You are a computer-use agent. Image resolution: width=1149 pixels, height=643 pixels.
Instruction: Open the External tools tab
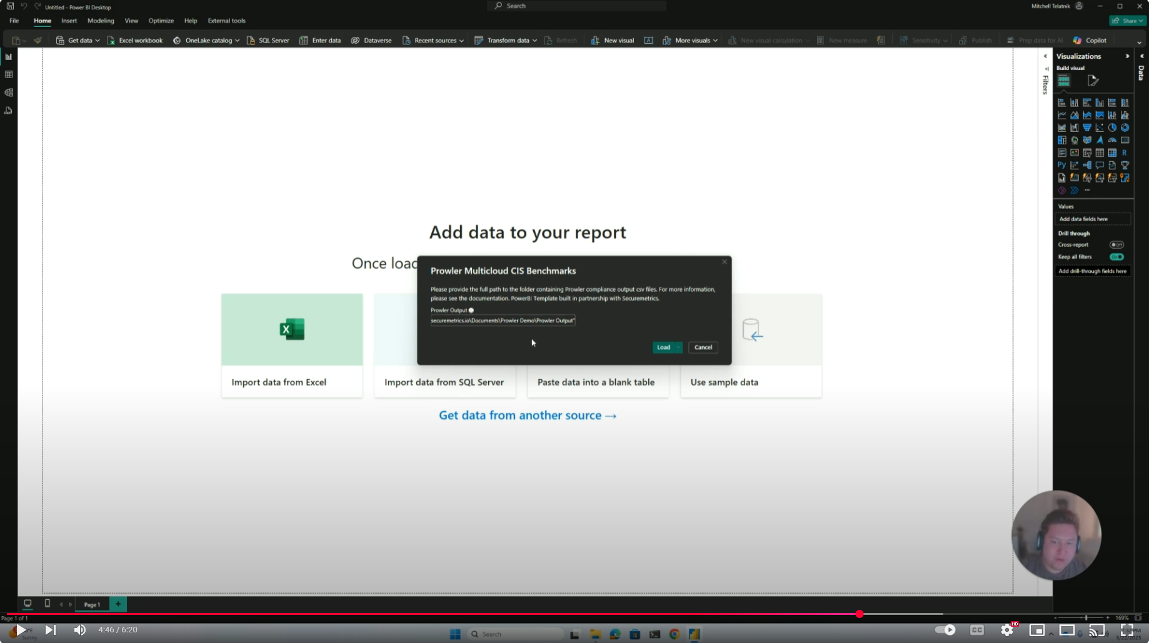tap(226, 21)
